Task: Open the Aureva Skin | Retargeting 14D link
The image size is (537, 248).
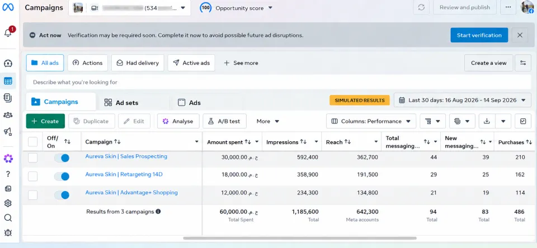Action: [124, 174]
